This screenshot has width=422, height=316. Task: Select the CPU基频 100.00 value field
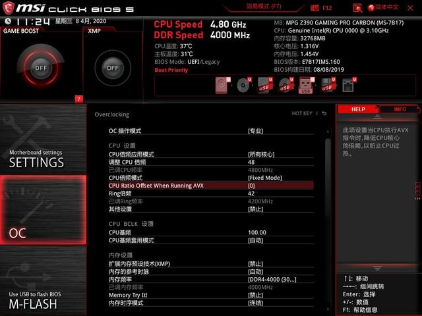coord(211,232)
